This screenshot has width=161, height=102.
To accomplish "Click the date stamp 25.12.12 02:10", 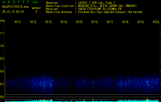I will [x=13, y=12].
